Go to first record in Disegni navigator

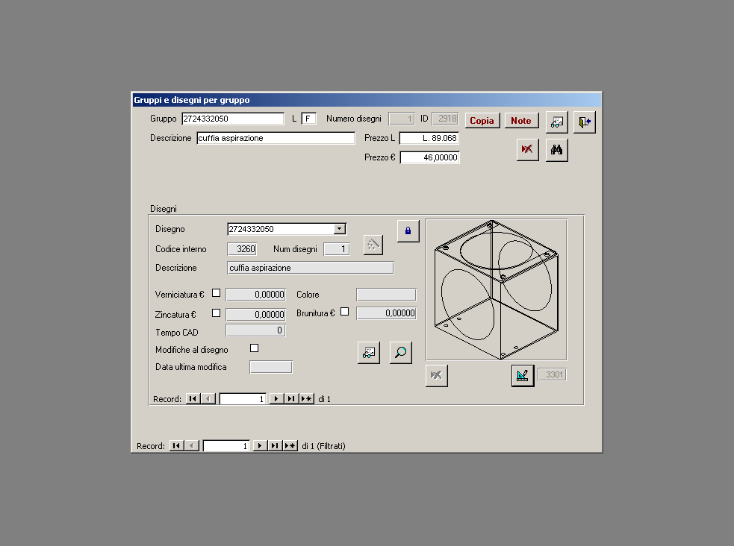click(x=193, y=399)
